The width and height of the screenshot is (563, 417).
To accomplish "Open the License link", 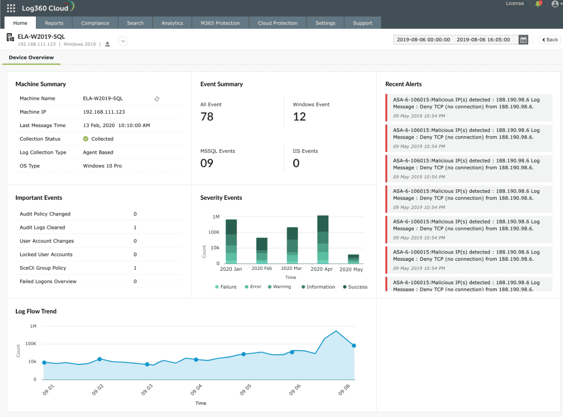I will 515,3.
